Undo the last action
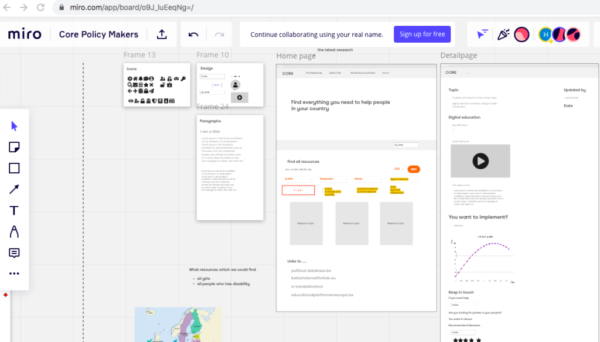The height and width of the screenshot is (342, 600). (x=193, y=35)
